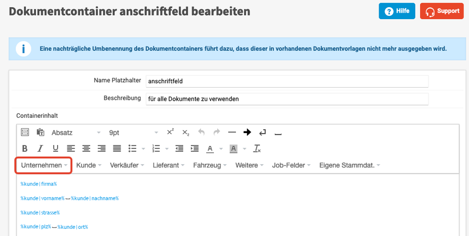The width and height of the screenshot is (469, 236).
Task: Apply italic formatting to text
Action: (40, 148)
